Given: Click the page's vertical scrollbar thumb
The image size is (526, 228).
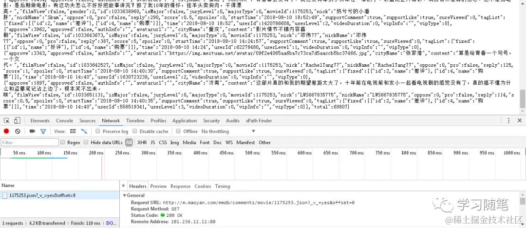Looking at the screenshot, I should tap(523, 99).
